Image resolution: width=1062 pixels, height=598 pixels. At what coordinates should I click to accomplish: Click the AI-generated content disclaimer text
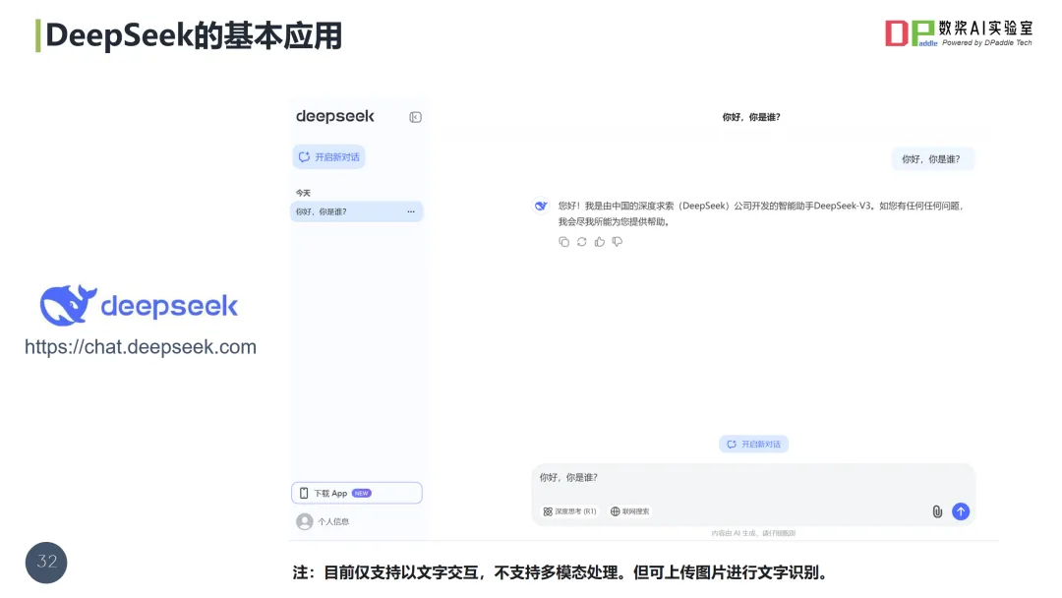tap(753, 533)
